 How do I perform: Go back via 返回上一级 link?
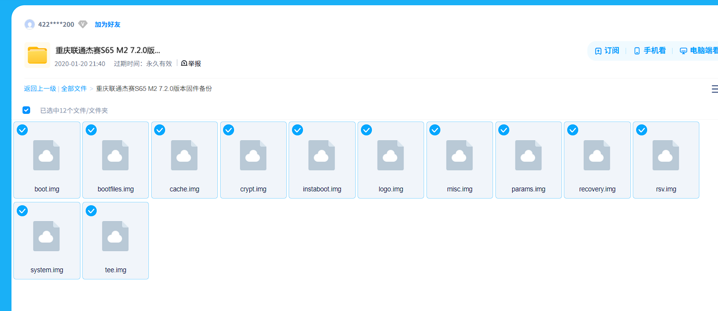pyautogui.click(x=40, y=89)
